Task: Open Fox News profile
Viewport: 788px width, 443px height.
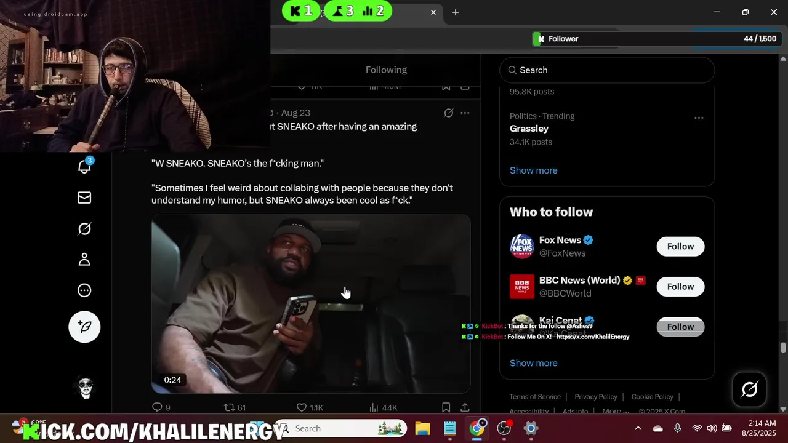Action: click(560, 240)
